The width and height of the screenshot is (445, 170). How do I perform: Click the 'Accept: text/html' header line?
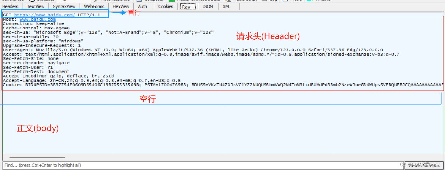point(201,54)
